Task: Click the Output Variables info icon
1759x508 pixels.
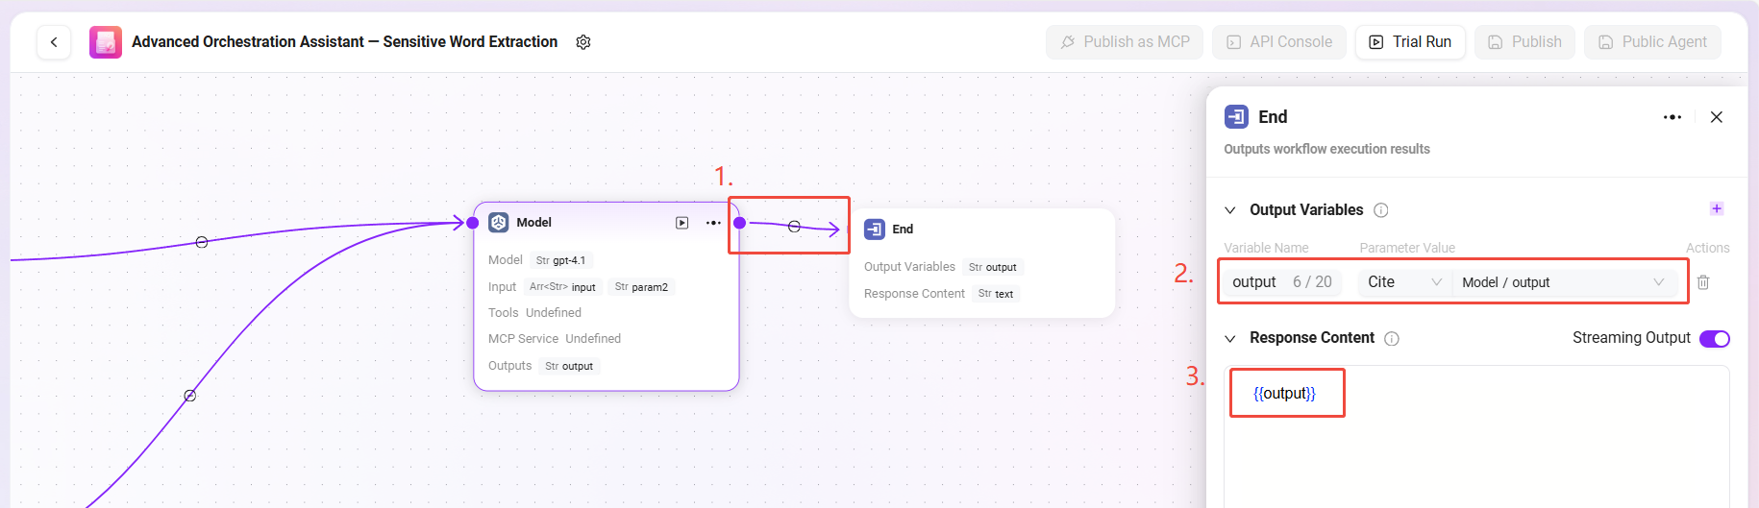Action: (1381, 210)
